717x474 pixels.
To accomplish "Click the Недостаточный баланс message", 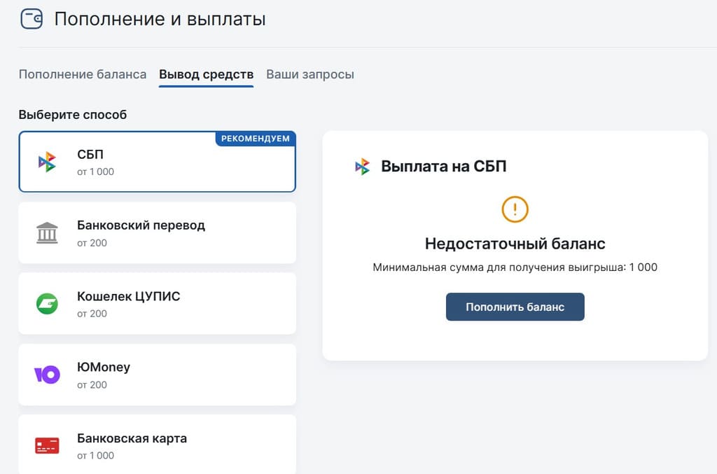I will [515, 244].
